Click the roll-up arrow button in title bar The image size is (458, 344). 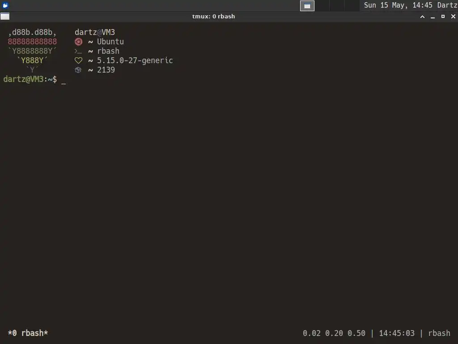pos(422,17)
